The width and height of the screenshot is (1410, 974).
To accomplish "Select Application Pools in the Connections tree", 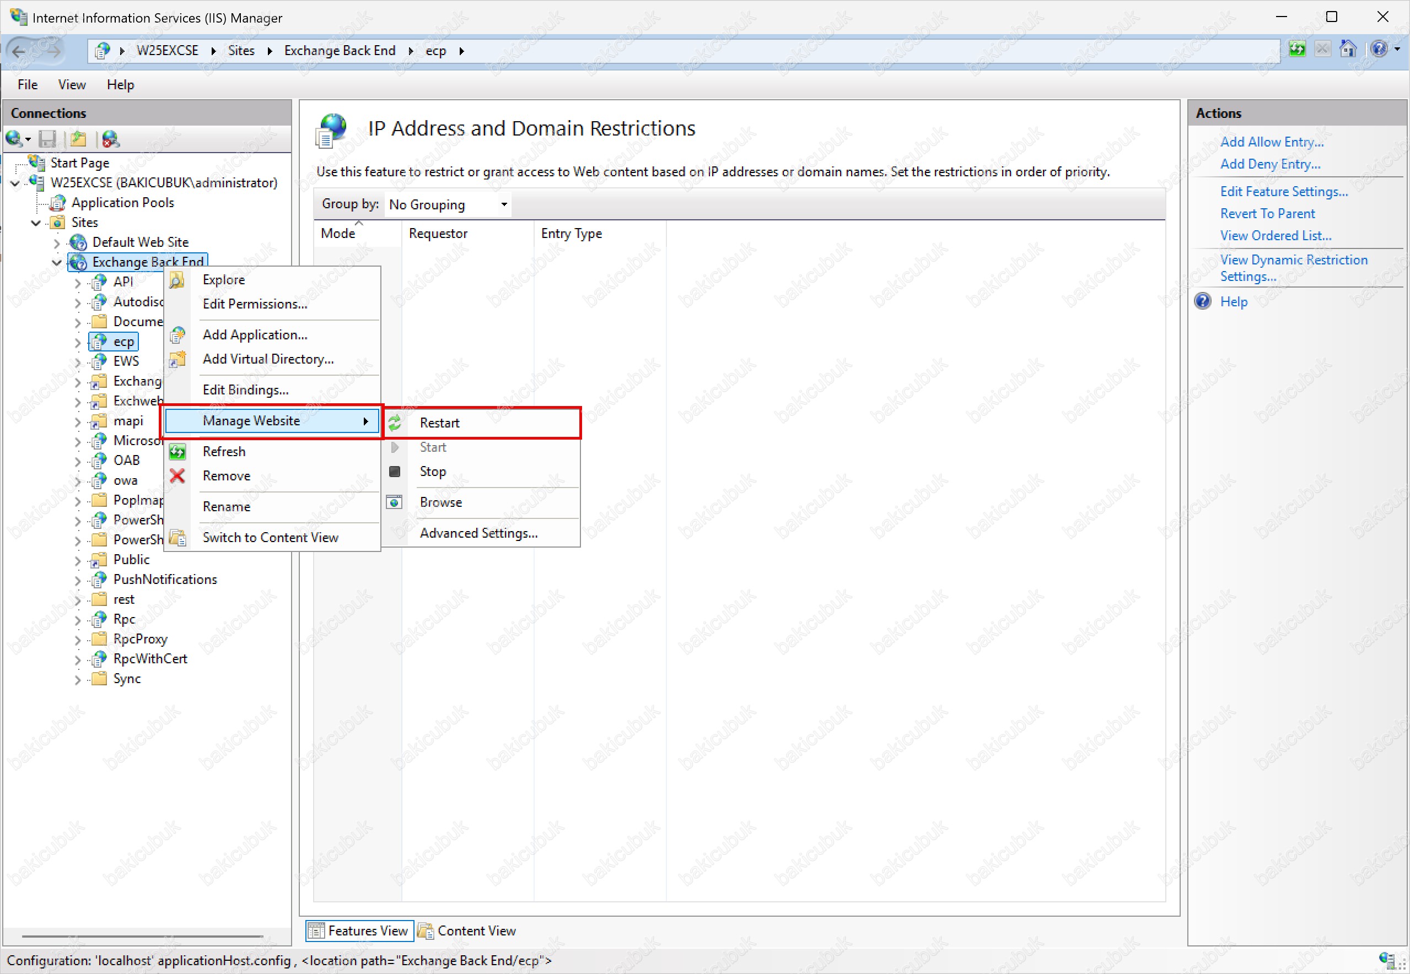I will 123,203.
